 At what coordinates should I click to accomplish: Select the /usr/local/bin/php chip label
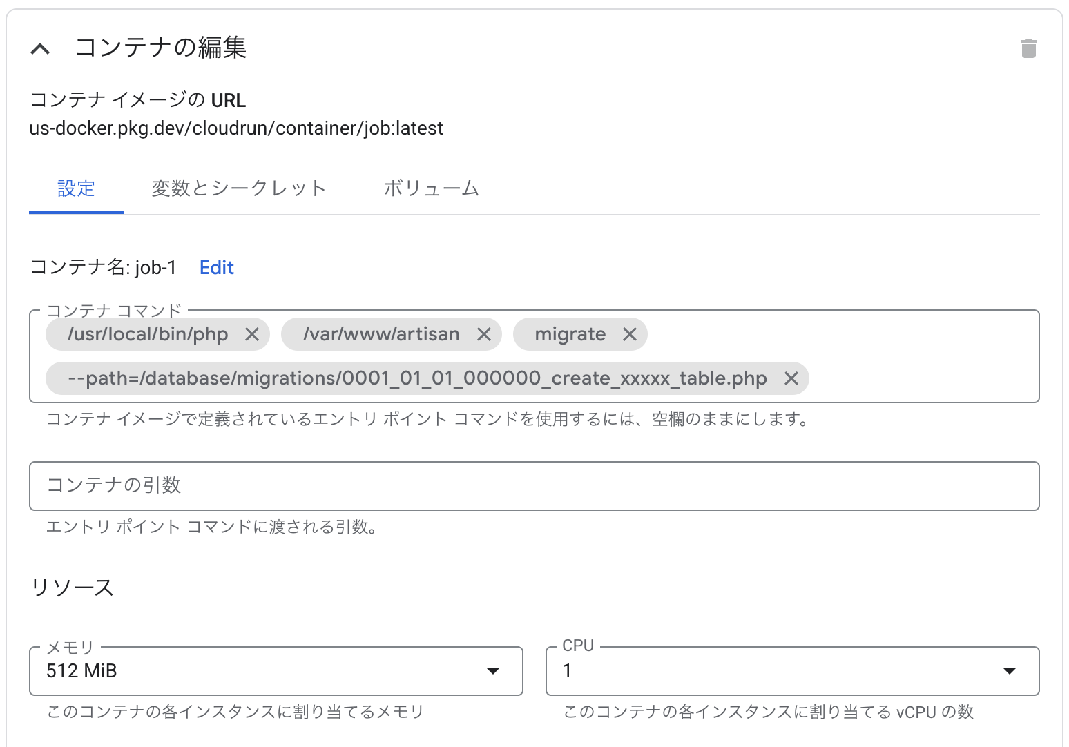click(x=147, y=335)
